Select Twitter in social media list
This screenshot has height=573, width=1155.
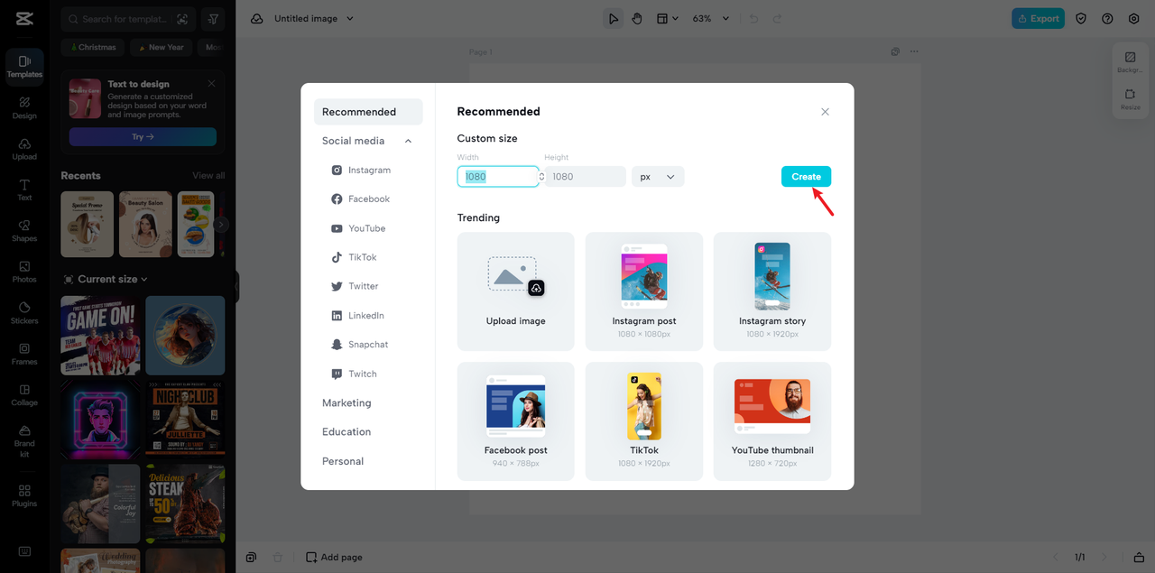[x=355, y=286]
